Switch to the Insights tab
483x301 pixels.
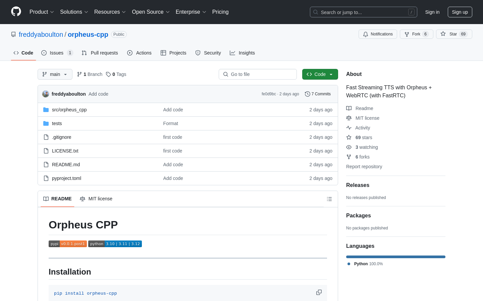pos(242,53)
